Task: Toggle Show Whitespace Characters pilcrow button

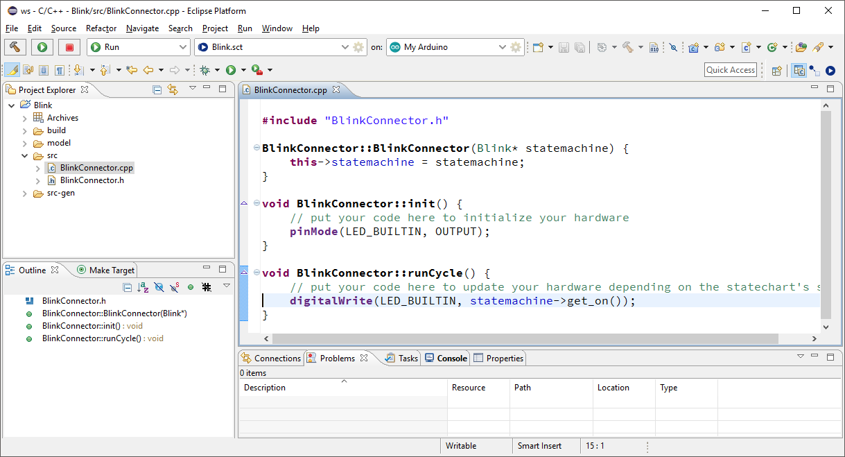Action: 60,70
